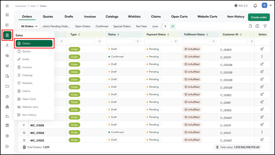
Task: Click the Customer ID filter input field
Action: tap(234, 41)
